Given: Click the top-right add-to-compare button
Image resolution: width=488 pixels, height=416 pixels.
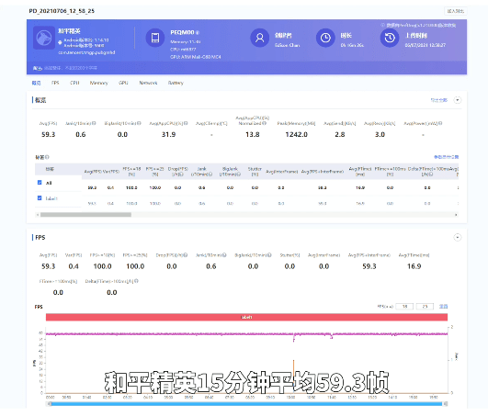Looking at the screenshot, I should pyautogui.click(x=455, y=11).
